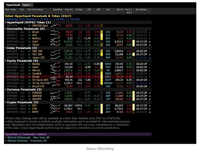Image resolution: width=199 pixels, height=152 pixels.
Task: Open the CRCL reference ticker link
Action: 108,77
